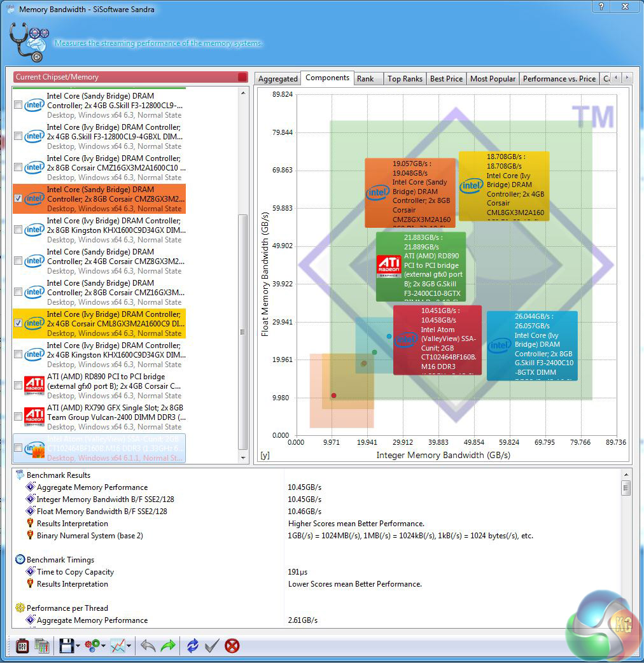
Task: Check Ivy Bridge 2x 4GB Kingston KHX1600C9D34GX entry
Action: [x=18, y=354]
